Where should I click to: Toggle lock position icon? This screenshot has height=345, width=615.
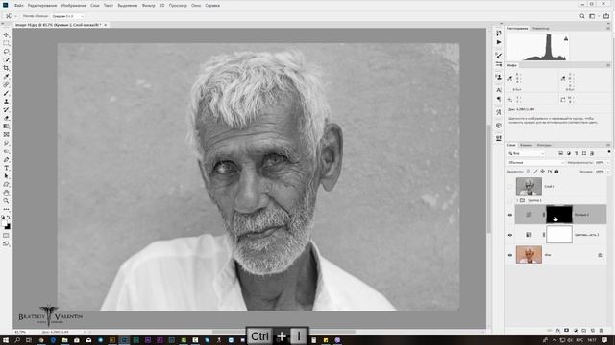pos(542,172)
